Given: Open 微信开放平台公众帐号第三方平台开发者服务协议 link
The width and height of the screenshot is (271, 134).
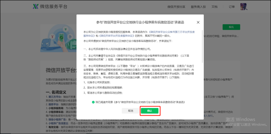Looking at the screenshot, I should tap(139, 34).
